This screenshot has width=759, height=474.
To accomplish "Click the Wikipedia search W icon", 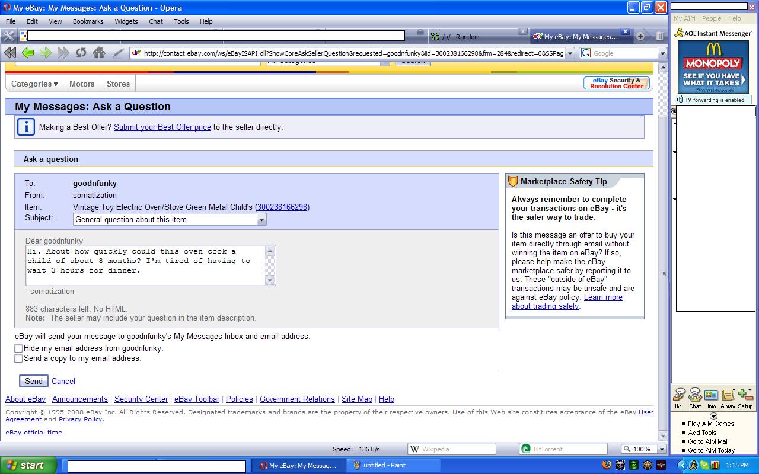I will coord(415,449).
